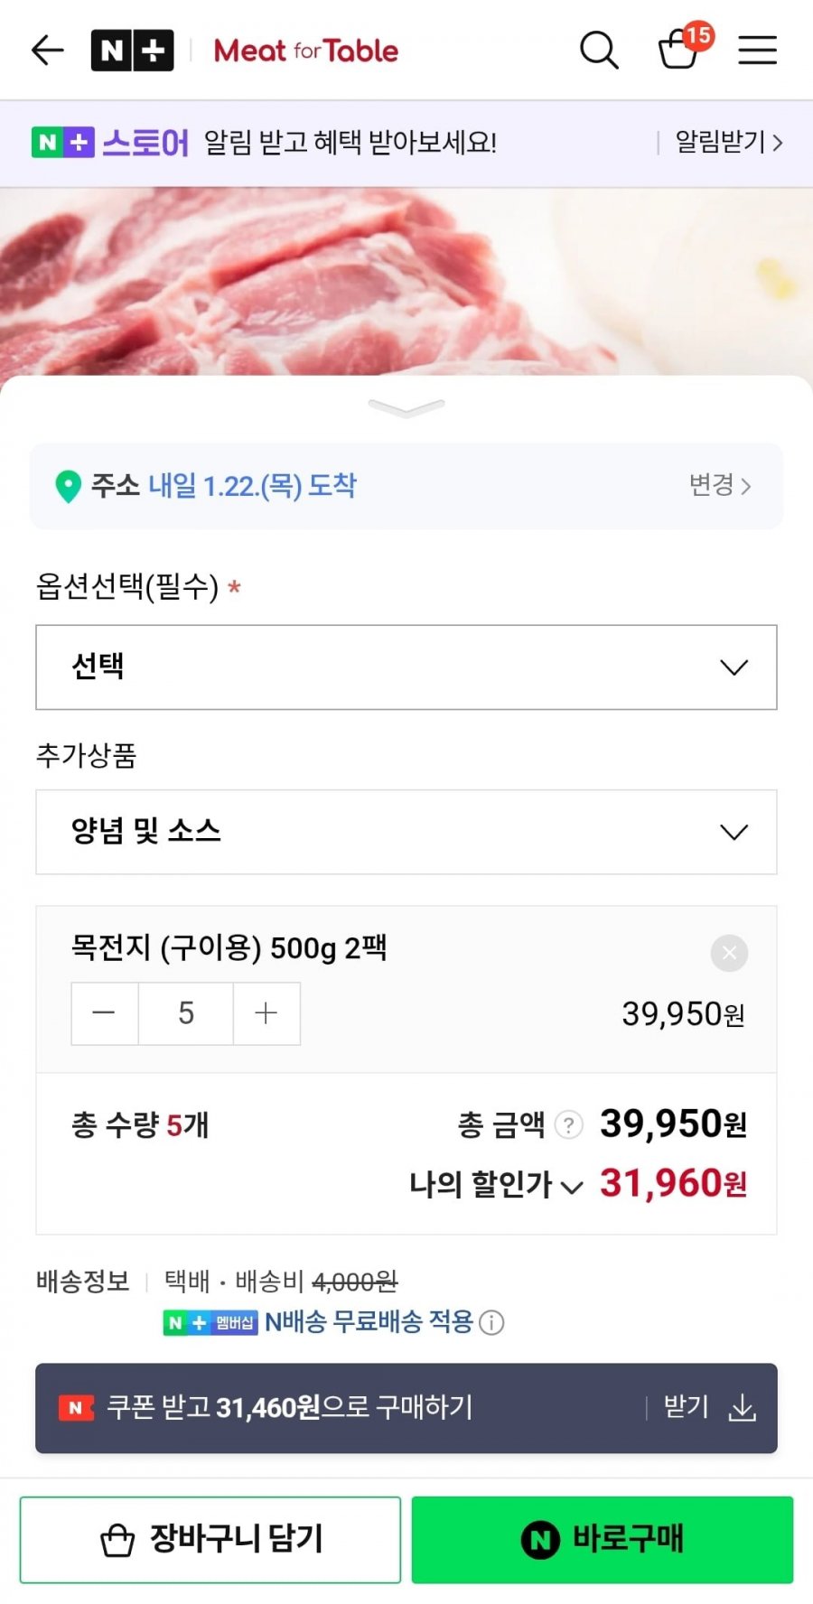Remove the 목전지 500g 2팩 item
This screenshot has width=813, height=1604.
[x=729, y=953]
